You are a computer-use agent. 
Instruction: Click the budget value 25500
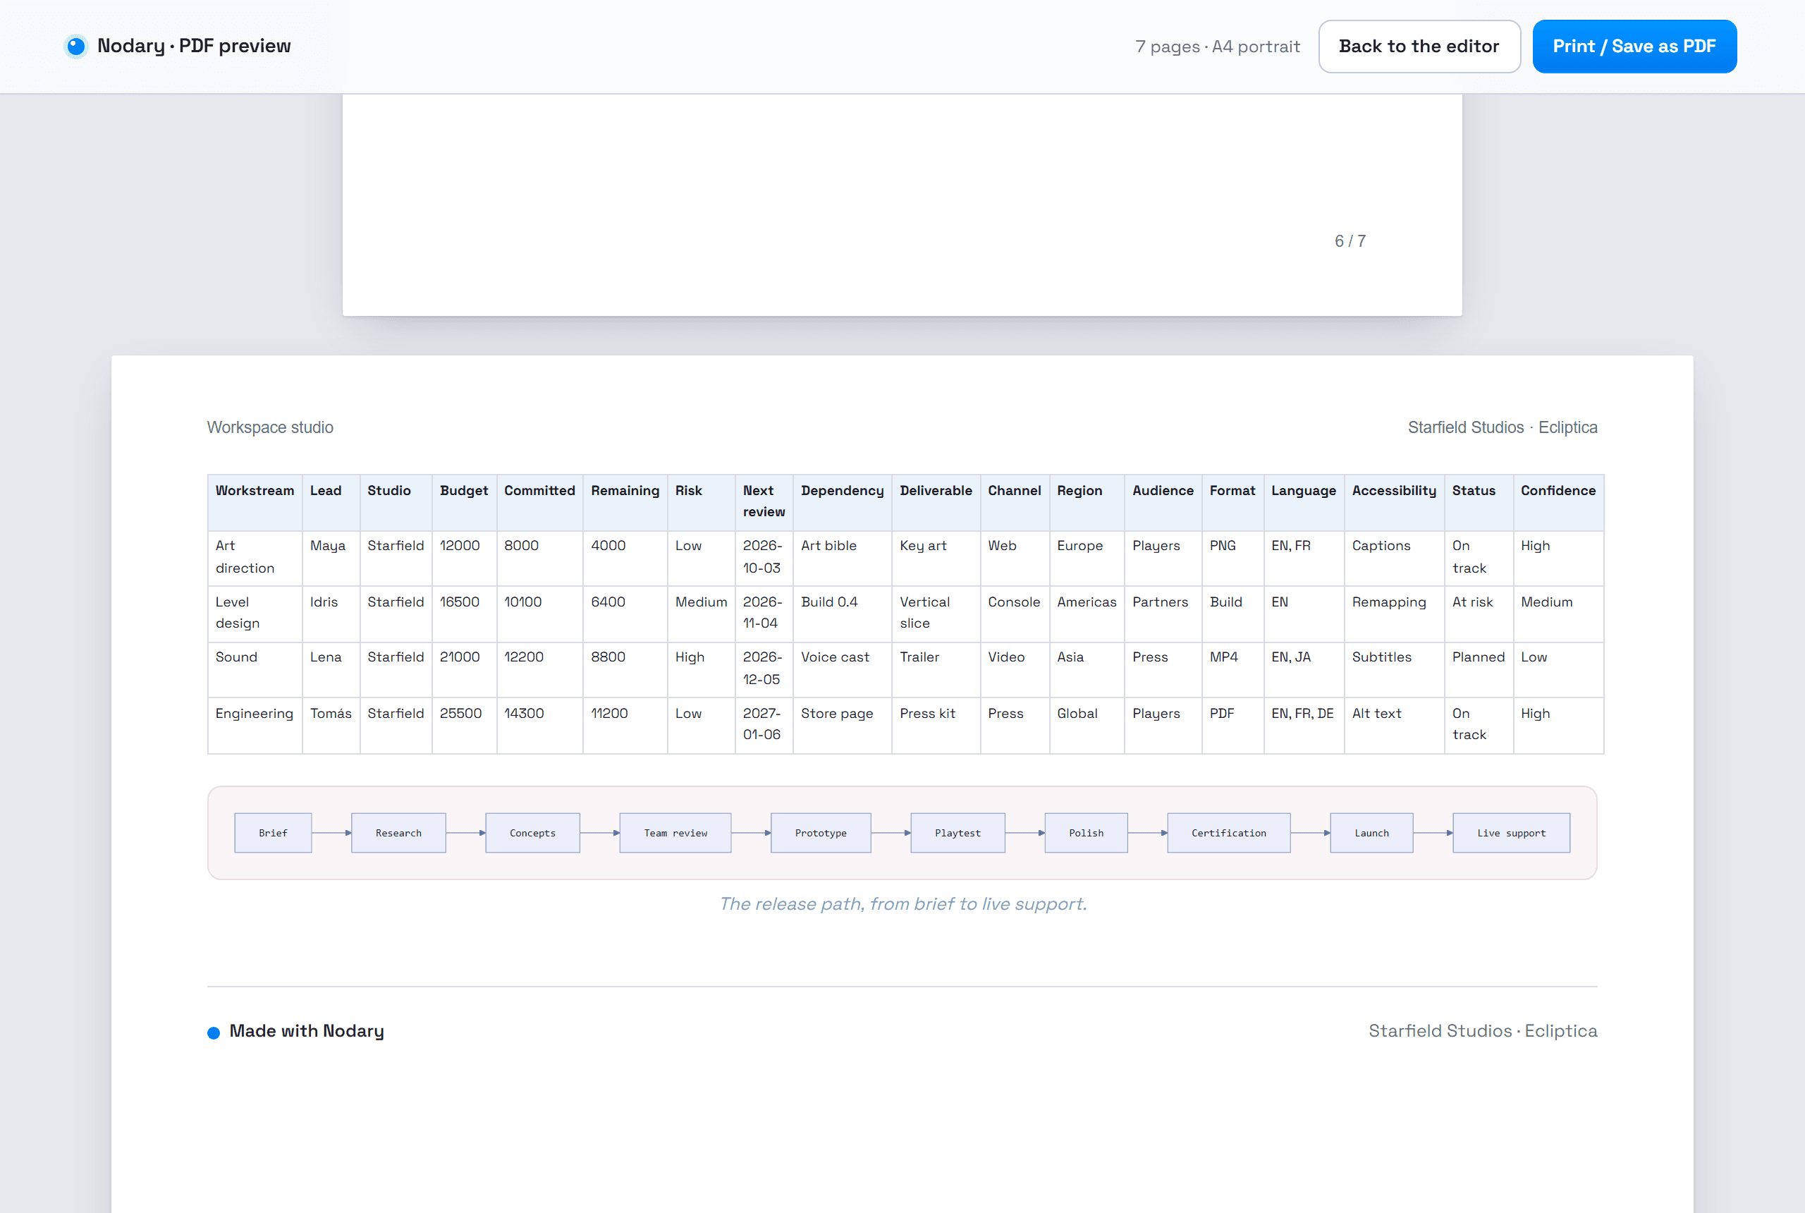tap(461, 713)
